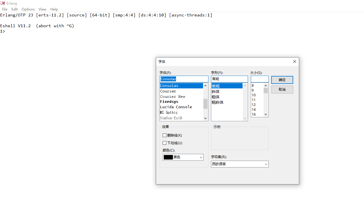Click the font name input field
The image size is (364, 204).
pos(184,79)
